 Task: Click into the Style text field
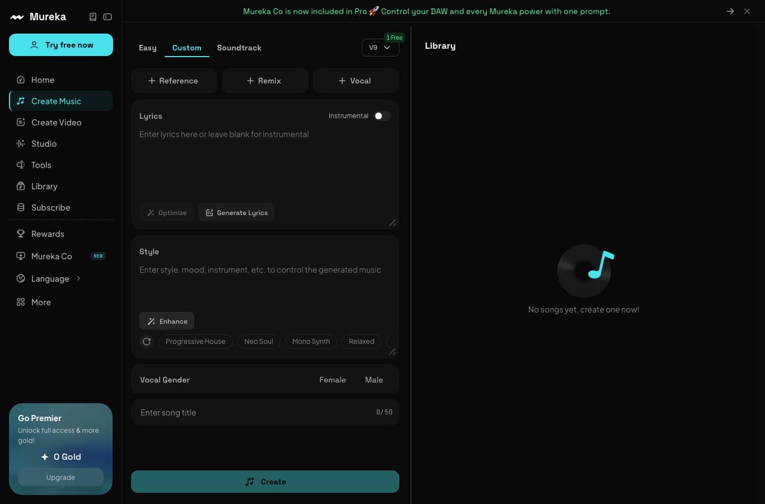click(265, 284)
